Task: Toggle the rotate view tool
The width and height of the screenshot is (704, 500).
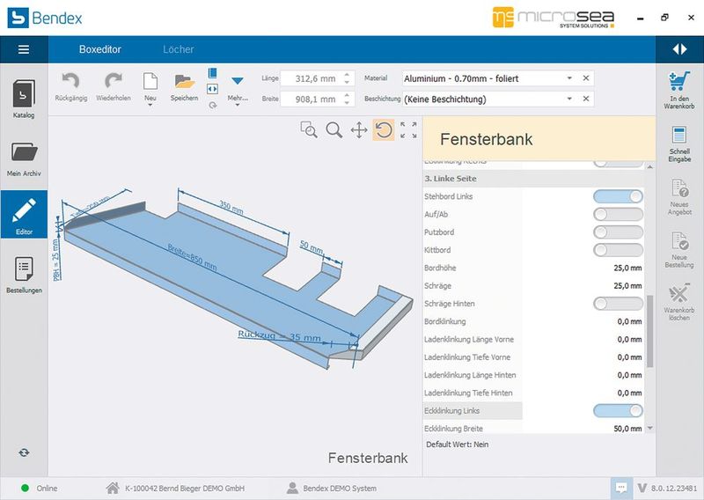Action: tap(384, 130)
